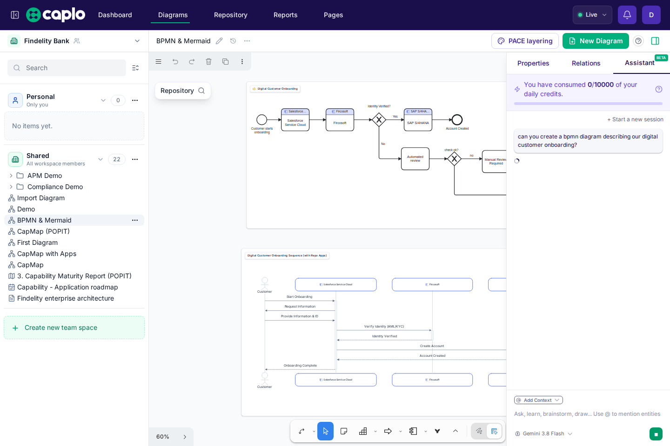The image size is (670, 446).
Task: Open the Gemini 3.8 Flash model selector
Action: pyautogui.click(x=543, y=434)
